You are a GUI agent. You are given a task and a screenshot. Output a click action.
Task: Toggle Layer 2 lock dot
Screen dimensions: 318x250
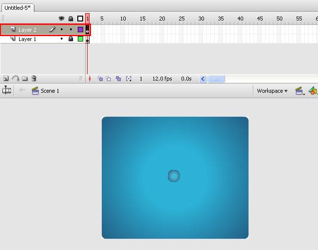[x=71, y=30]
